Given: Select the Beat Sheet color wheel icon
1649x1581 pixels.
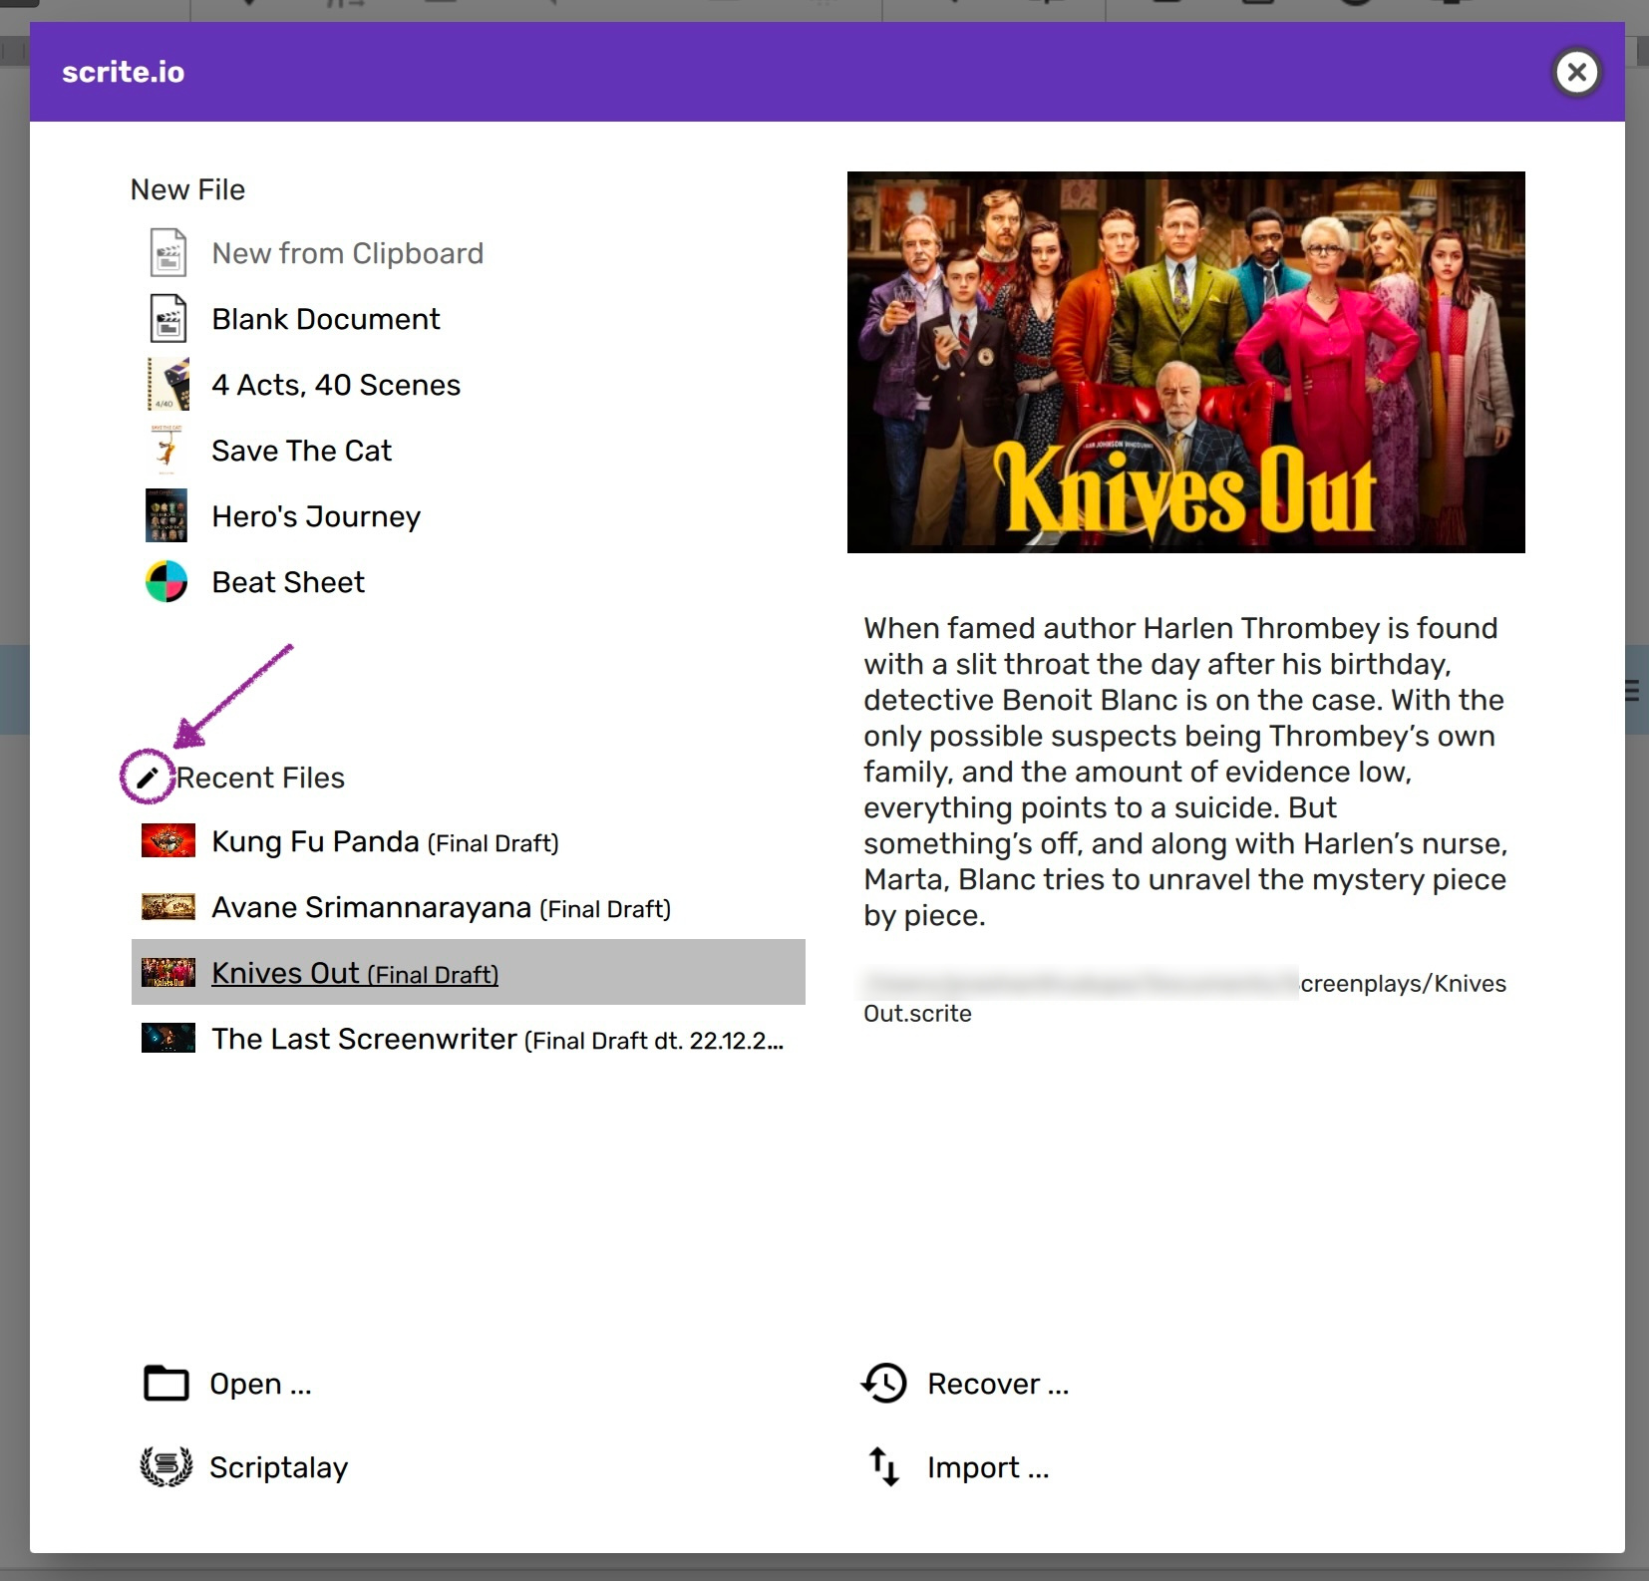Looking at the screenshot, I should pyautogui.click(x=166, y=582).
